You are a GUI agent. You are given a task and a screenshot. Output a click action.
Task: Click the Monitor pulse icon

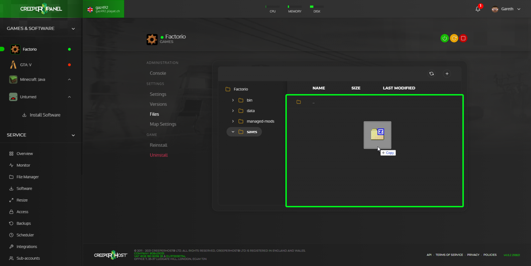click(11, 165)
